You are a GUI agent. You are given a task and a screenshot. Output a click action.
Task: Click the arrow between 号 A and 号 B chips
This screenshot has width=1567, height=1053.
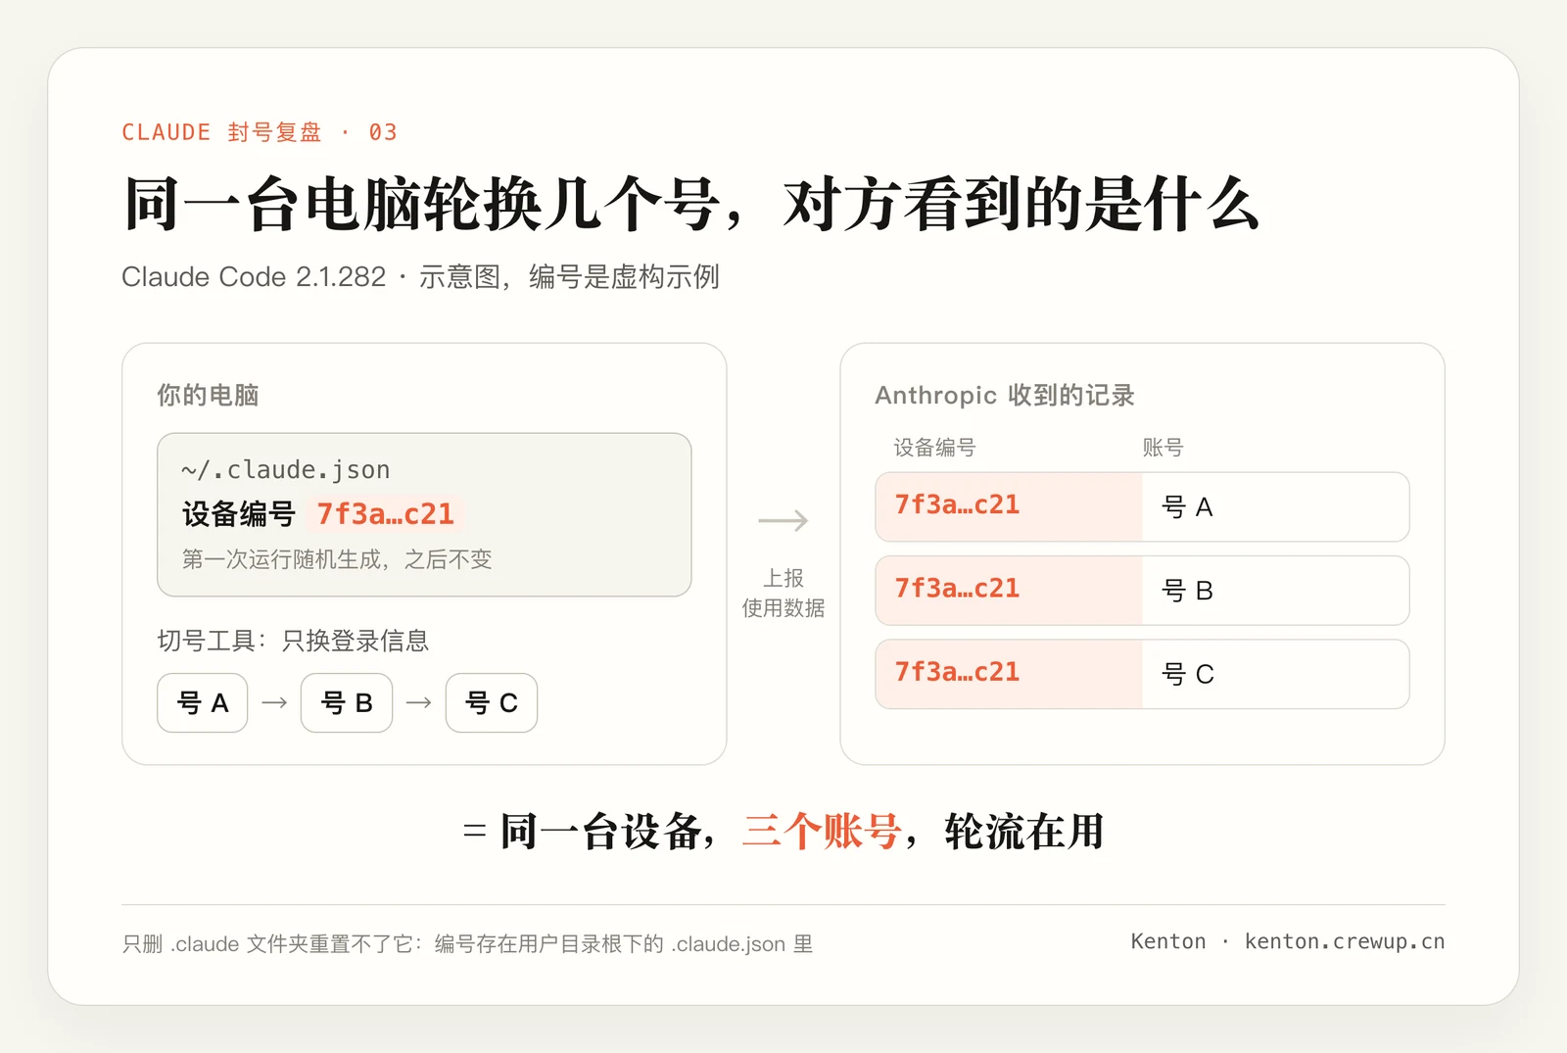pos(274,702)
